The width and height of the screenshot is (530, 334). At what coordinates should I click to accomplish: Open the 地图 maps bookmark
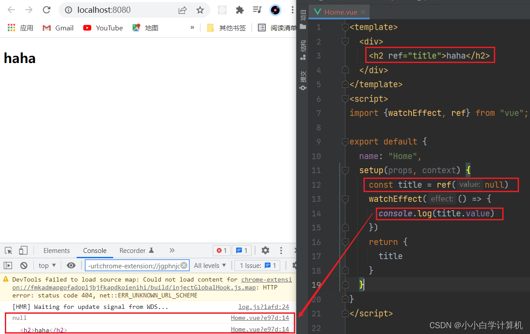[145, 28]
